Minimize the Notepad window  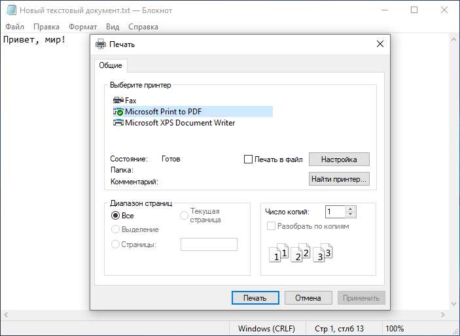coord(385,10)
